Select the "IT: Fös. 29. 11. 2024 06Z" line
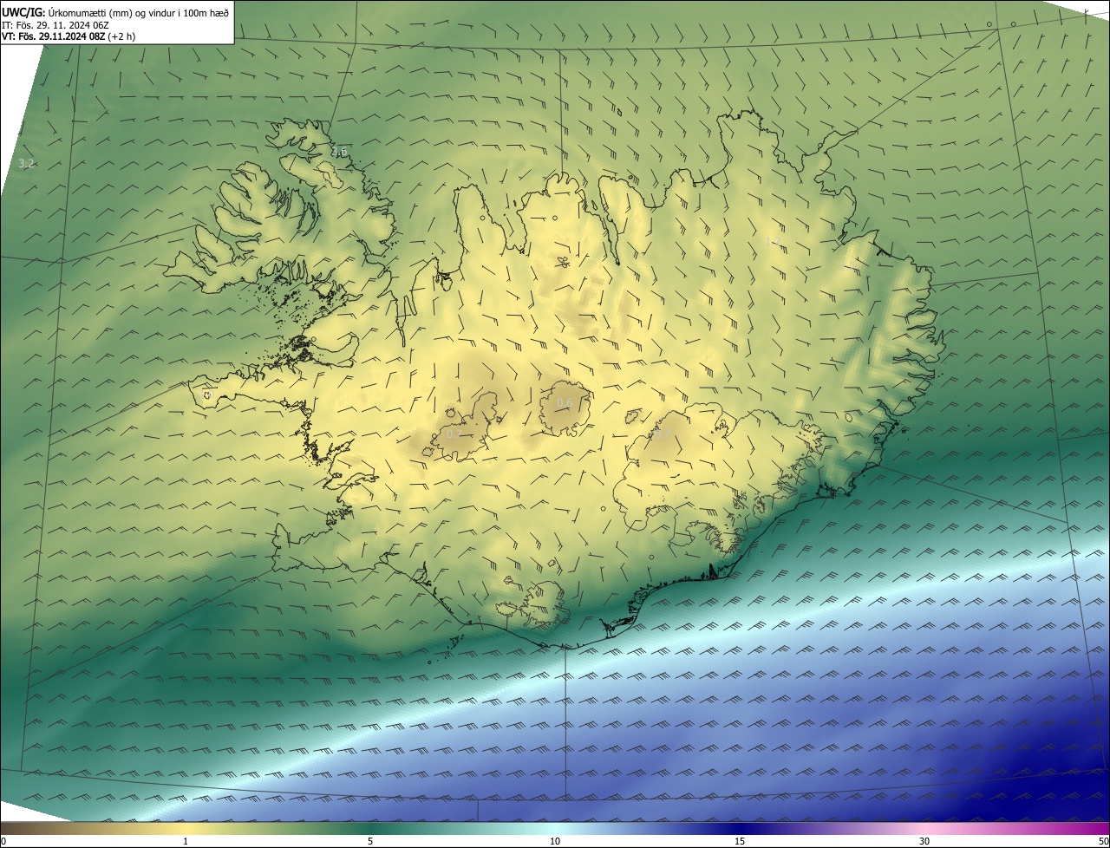 click(x=55, y=25)
